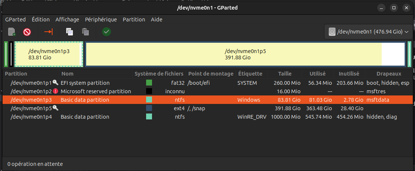
Task: Click the Système de fichiers column header
Action: tap(159, 74)
